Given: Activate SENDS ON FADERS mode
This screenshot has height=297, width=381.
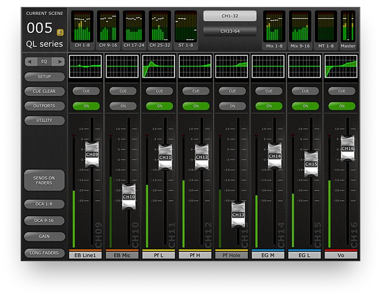Looking at the screenshot, I should tap(44, 180).
